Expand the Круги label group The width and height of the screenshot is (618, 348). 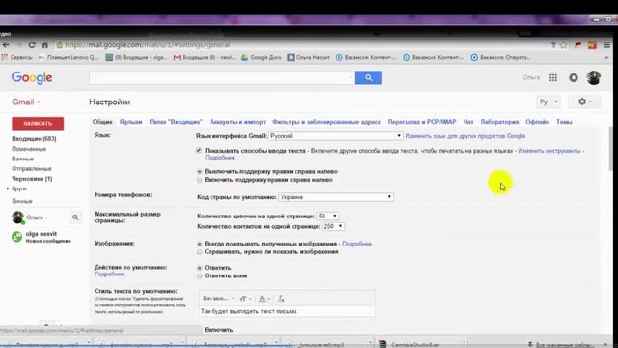tap(7, 189)
